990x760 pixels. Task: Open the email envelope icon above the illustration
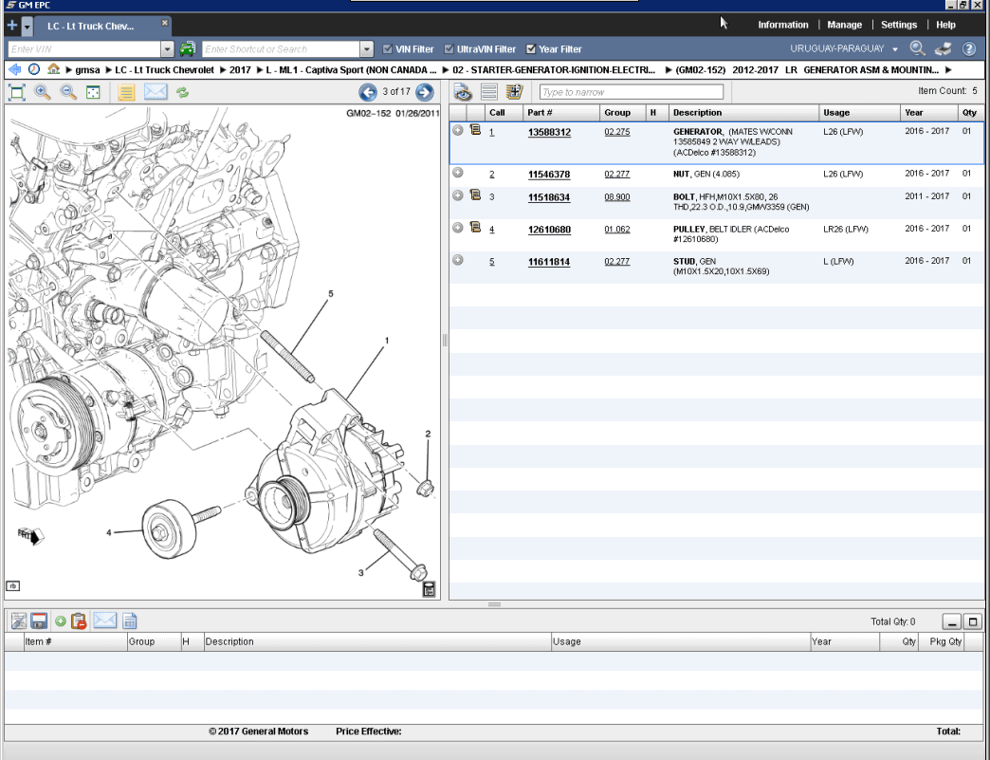click(156, 92)
